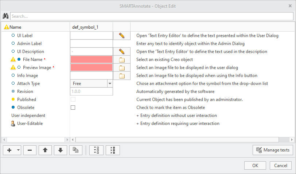
Task: Open Text Entry Editor for UI Description
Action: click(122, 52)
